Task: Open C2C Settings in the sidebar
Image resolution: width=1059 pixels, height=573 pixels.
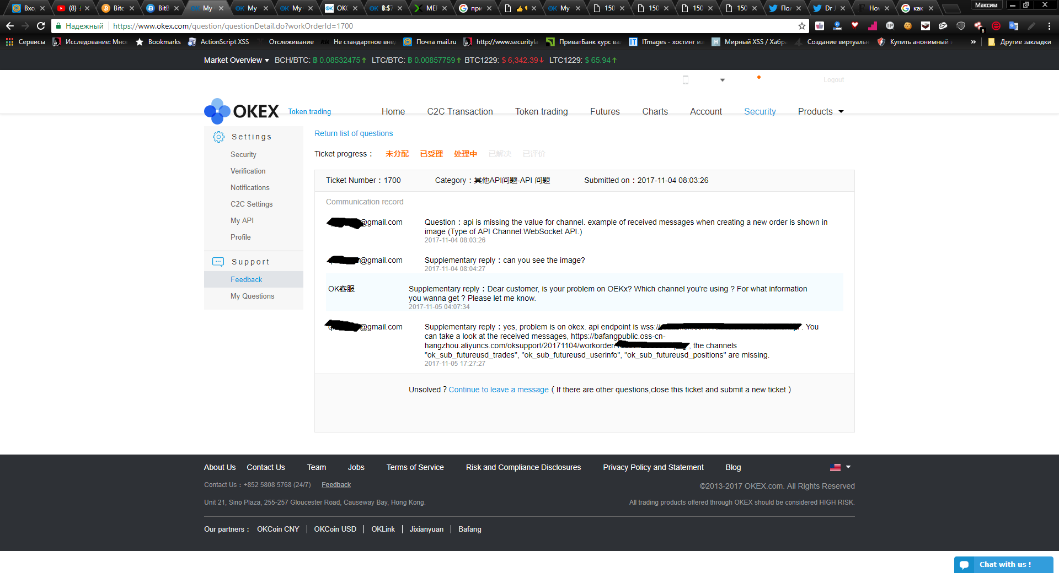Action: click(252, 204)
